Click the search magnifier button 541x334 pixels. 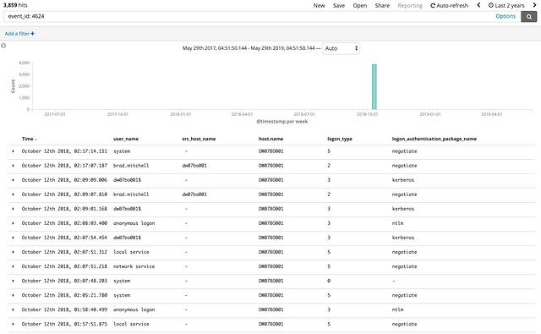[x=528, y=16]
